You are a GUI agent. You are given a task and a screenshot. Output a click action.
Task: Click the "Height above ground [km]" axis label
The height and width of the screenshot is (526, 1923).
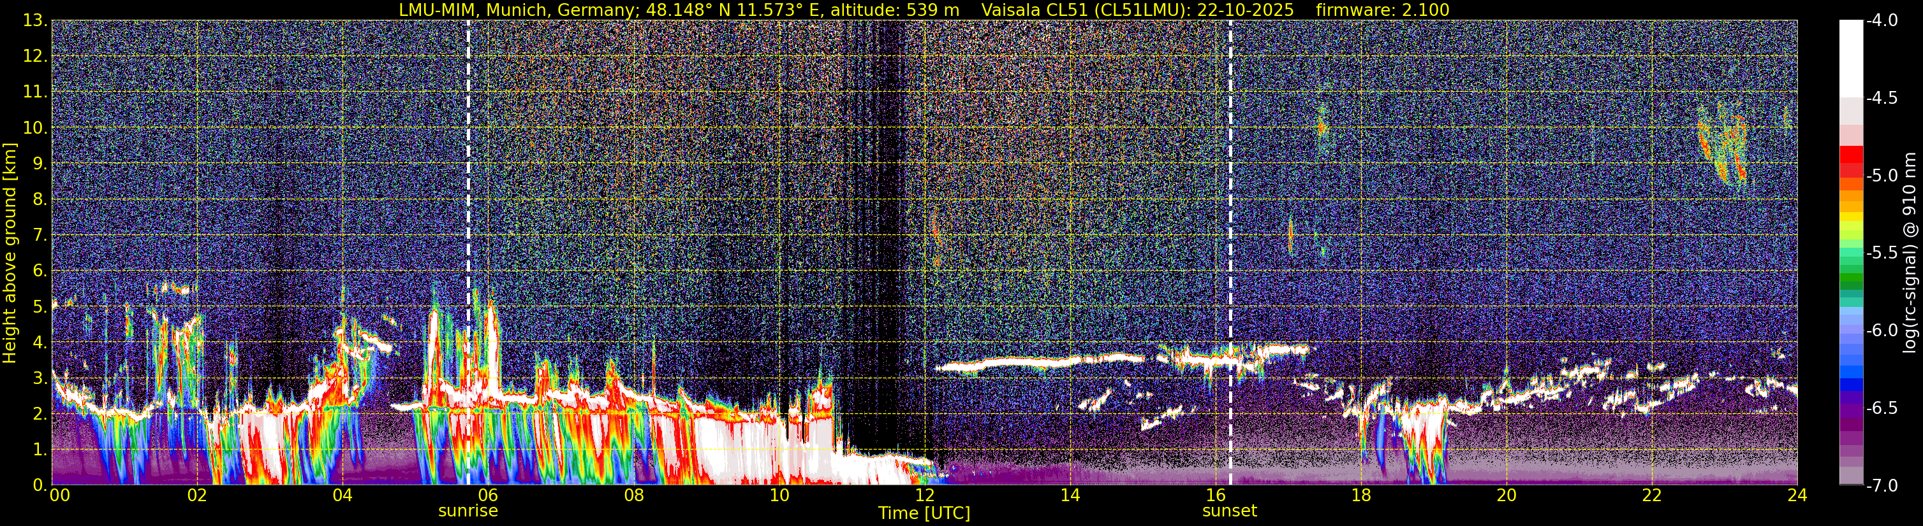point(10,253)
